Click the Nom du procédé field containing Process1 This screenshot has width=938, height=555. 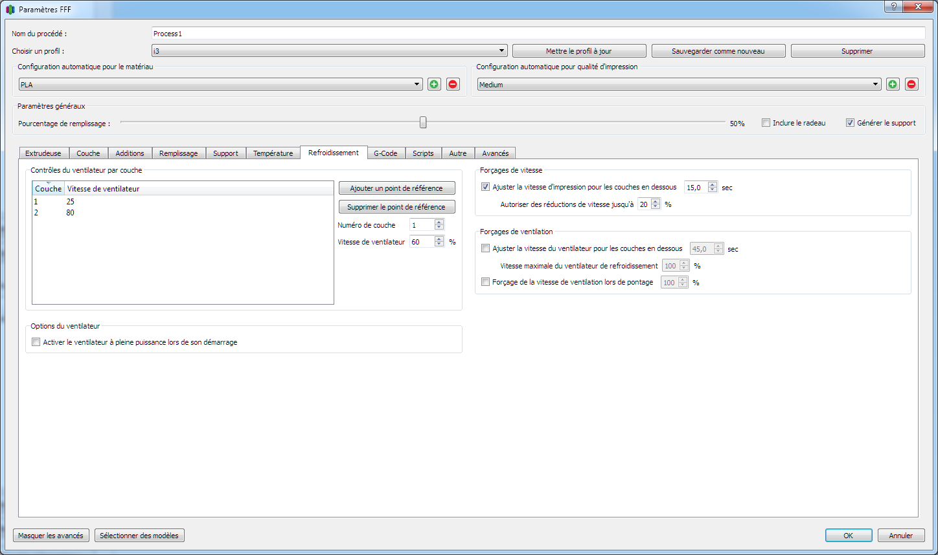(x=538, y=33)
